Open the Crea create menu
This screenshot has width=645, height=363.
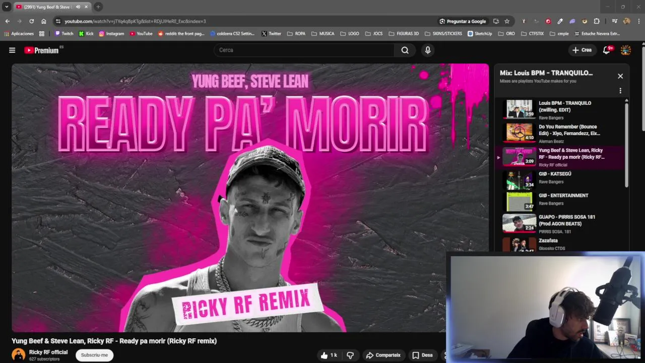(x=582, y=50)
